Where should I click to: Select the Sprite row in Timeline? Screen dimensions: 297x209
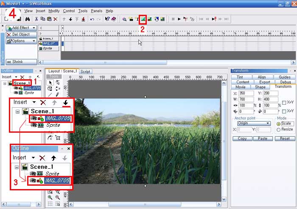[x=49, y=48]
